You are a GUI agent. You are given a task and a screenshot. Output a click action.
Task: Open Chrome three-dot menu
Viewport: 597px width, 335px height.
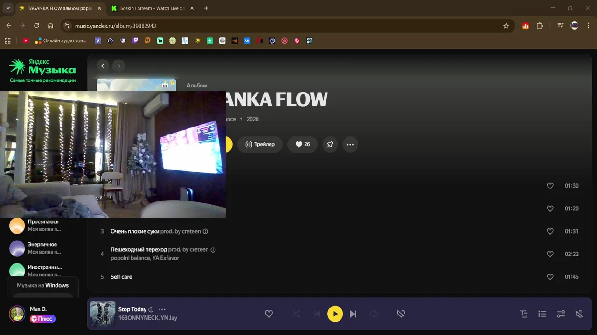pos(589,26)
